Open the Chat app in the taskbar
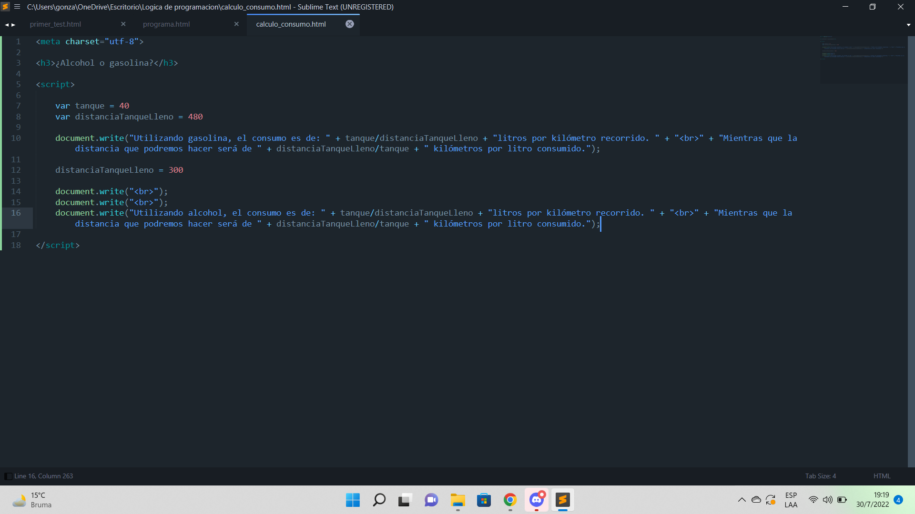The height and width of the screenshot is (514, 915). point(431,500)
